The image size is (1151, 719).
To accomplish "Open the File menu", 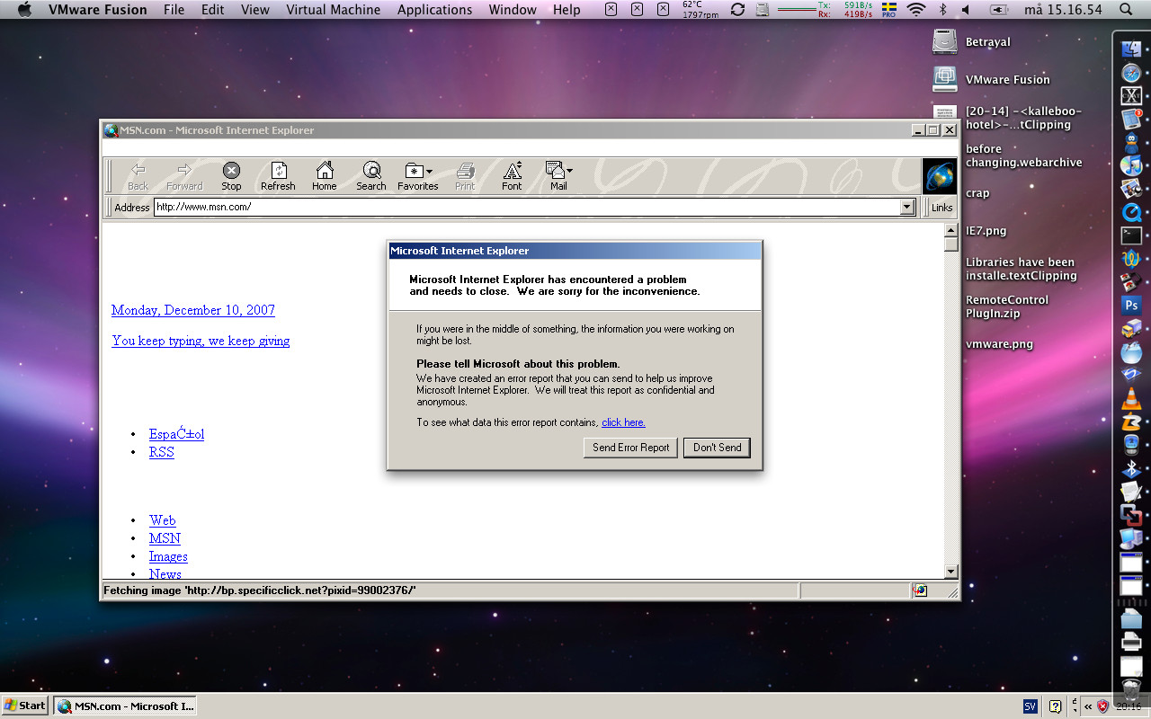I will pyautogui.click(x=174, y=10).
